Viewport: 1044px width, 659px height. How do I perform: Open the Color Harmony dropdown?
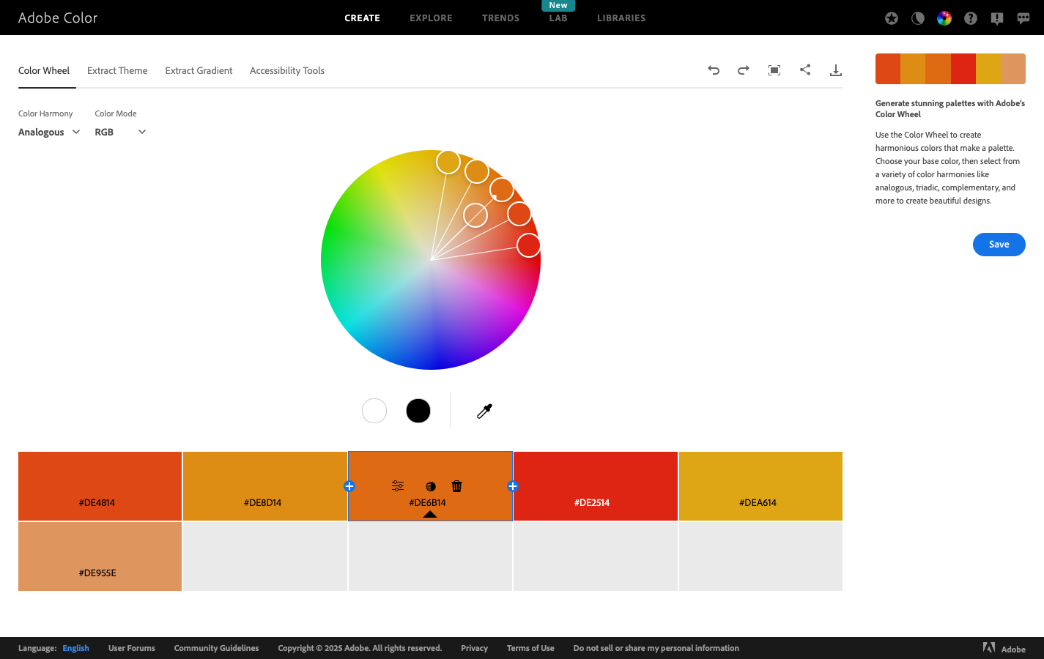click(49, 132)
